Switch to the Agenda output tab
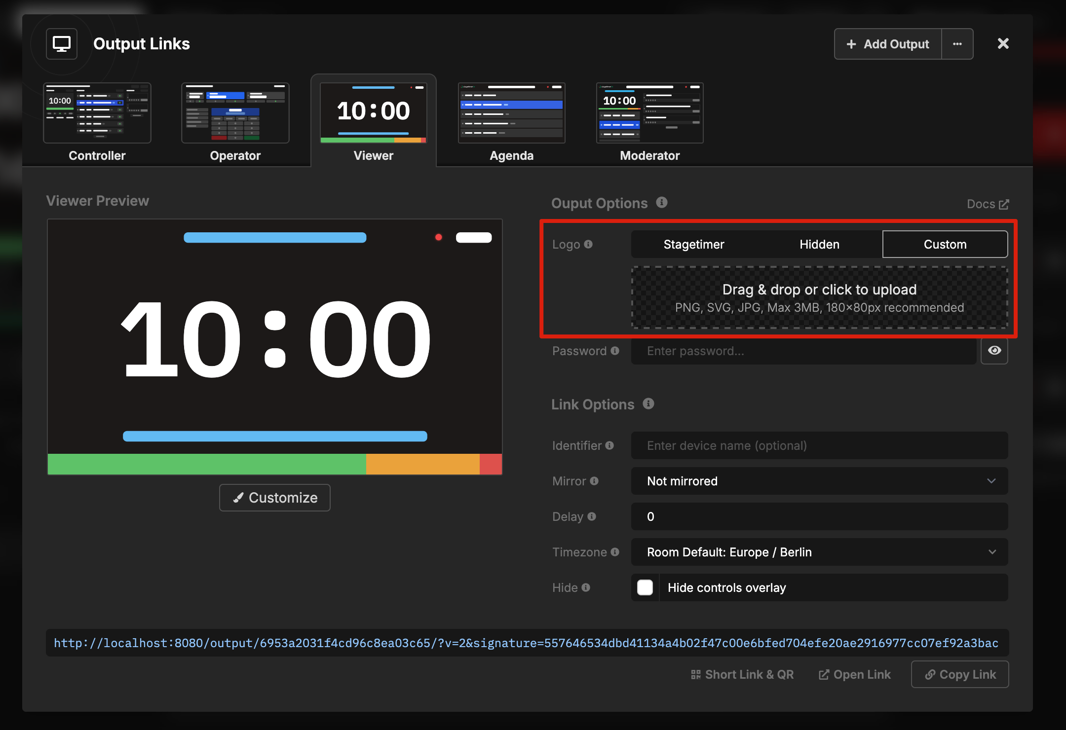The width and height of the screenshot is (1066, 730). point(511,121)
